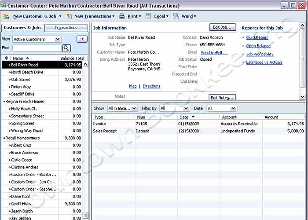This screenshot has height=220, width=308.
Task: Select the Sales Receipt Deposit transaction row
Action: (x=198, y=131)
